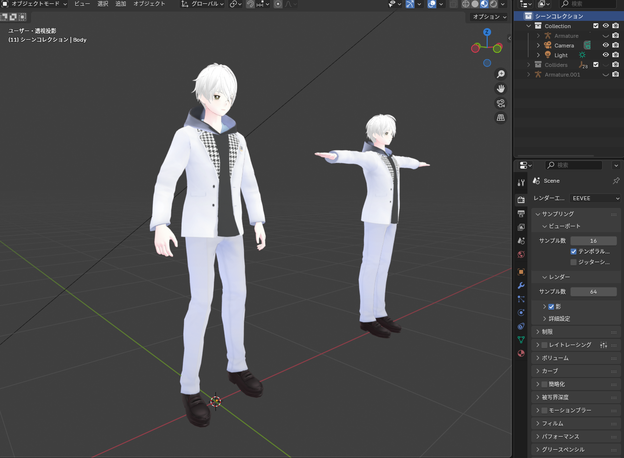Select solid viewport shading
624x458 pixels.
475,4
